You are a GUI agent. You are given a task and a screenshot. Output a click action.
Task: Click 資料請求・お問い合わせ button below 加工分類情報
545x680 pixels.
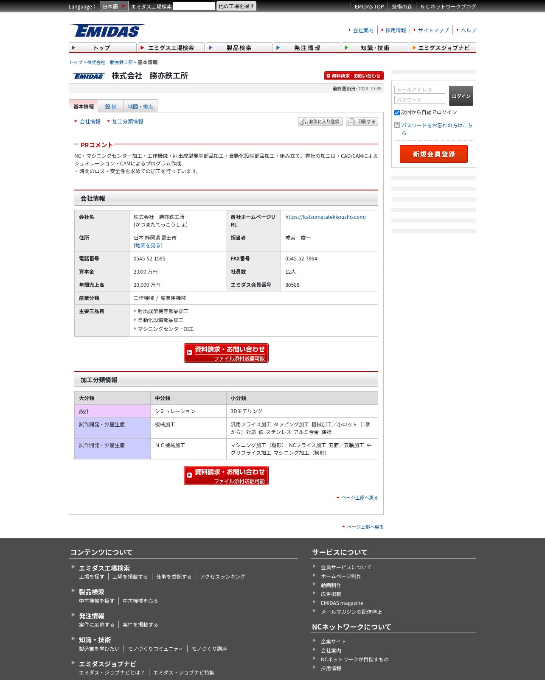point(226,476)
